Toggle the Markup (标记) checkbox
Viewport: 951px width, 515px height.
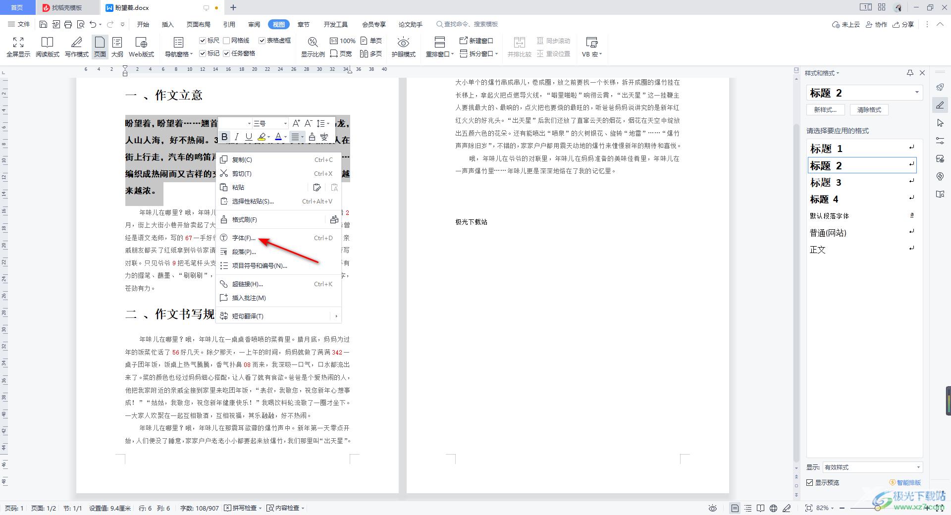[203, 53]
